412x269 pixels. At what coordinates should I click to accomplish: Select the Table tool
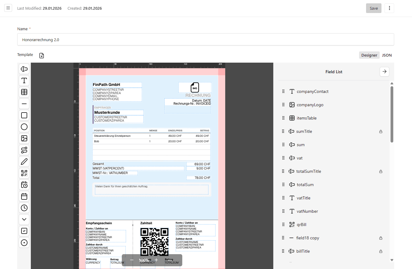24,92
